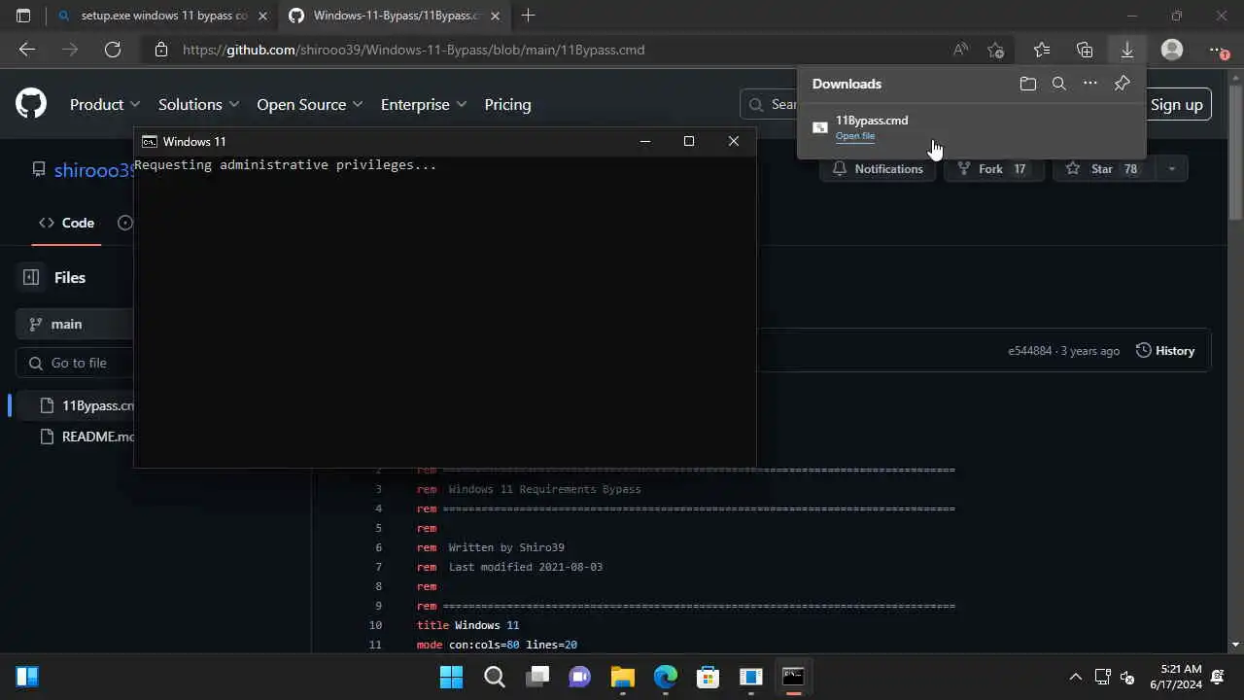Open Task View on taskbar

[x=537, y=677]
